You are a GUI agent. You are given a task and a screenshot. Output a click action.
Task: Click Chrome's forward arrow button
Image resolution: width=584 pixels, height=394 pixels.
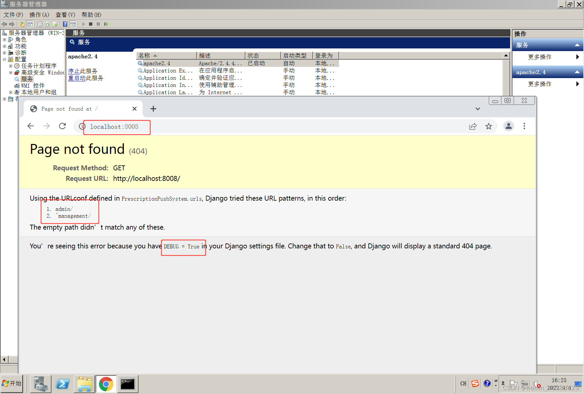tap(46, 126)
